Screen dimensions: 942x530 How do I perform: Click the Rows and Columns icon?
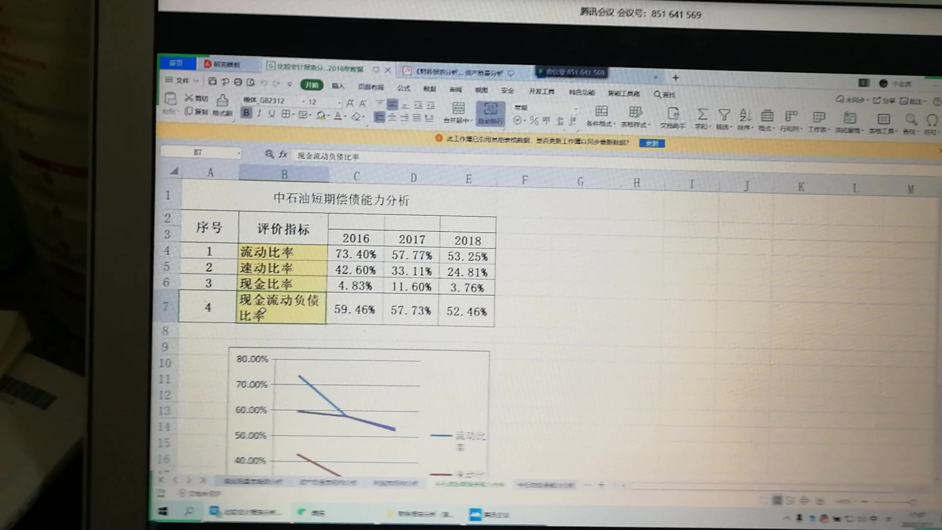point(791,116)
